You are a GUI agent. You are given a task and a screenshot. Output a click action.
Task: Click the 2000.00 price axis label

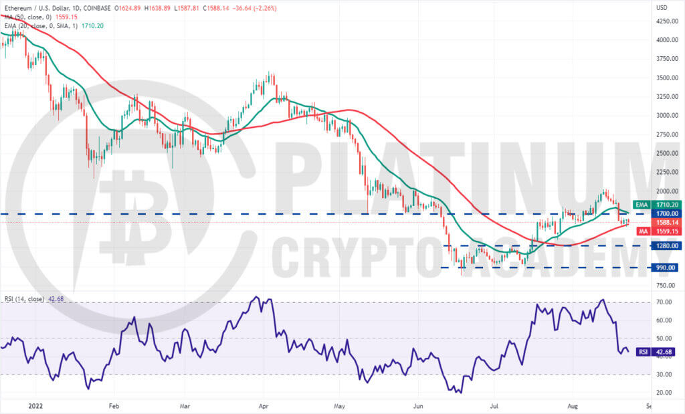(x=667, y=191)
